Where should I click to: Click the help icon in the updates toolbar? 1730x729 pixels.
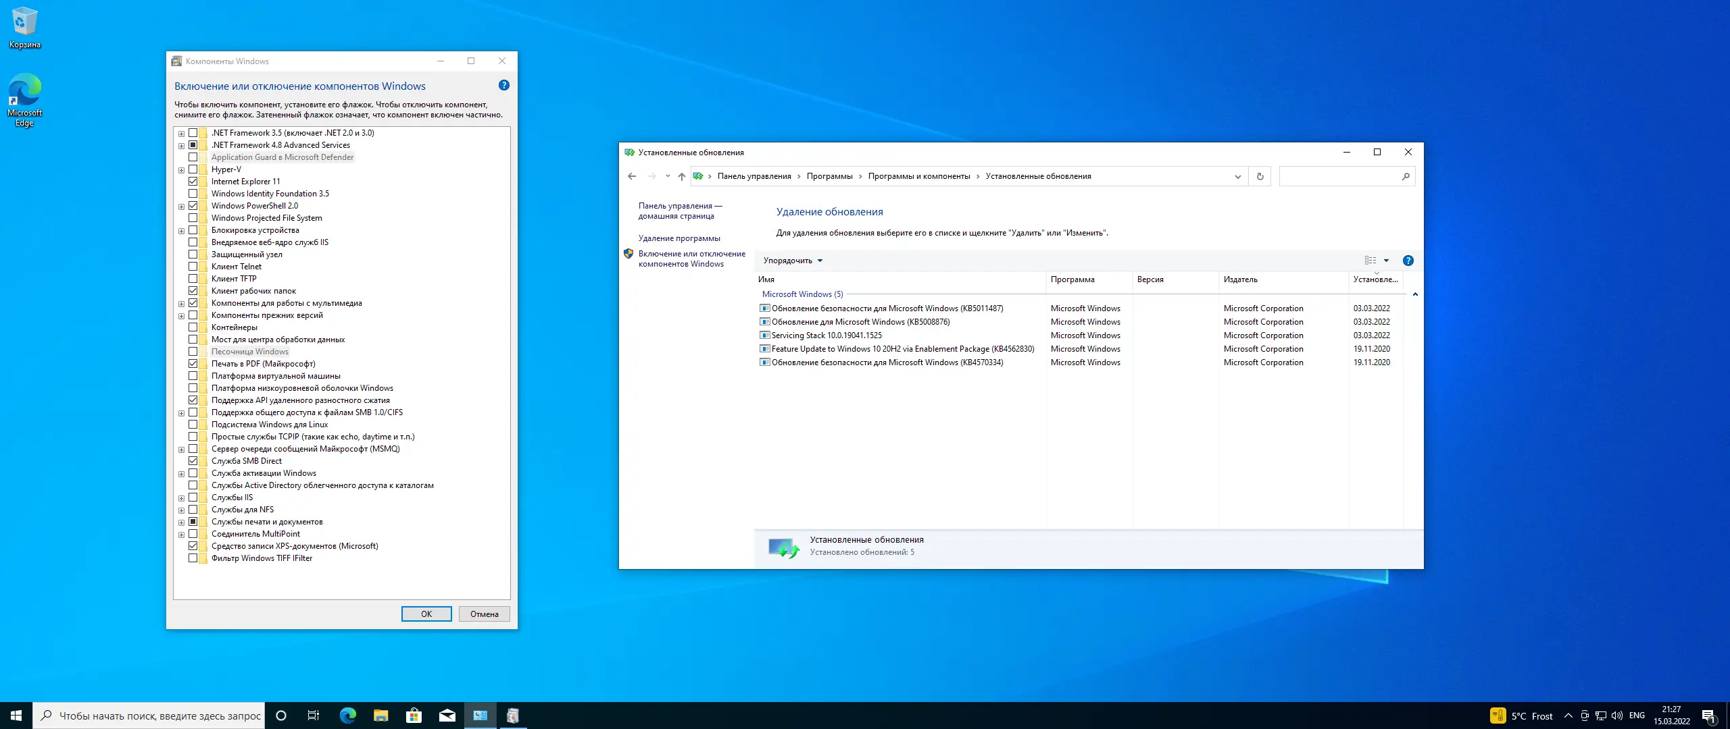point(1408,261)
